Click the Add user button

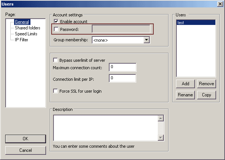pos(185,84)
